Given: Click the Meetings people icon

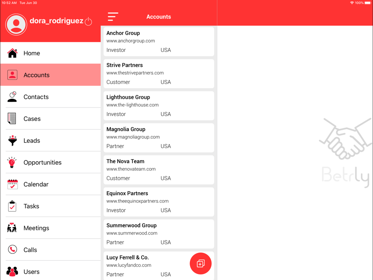Looking at the screenshot, I should (12, 228).
